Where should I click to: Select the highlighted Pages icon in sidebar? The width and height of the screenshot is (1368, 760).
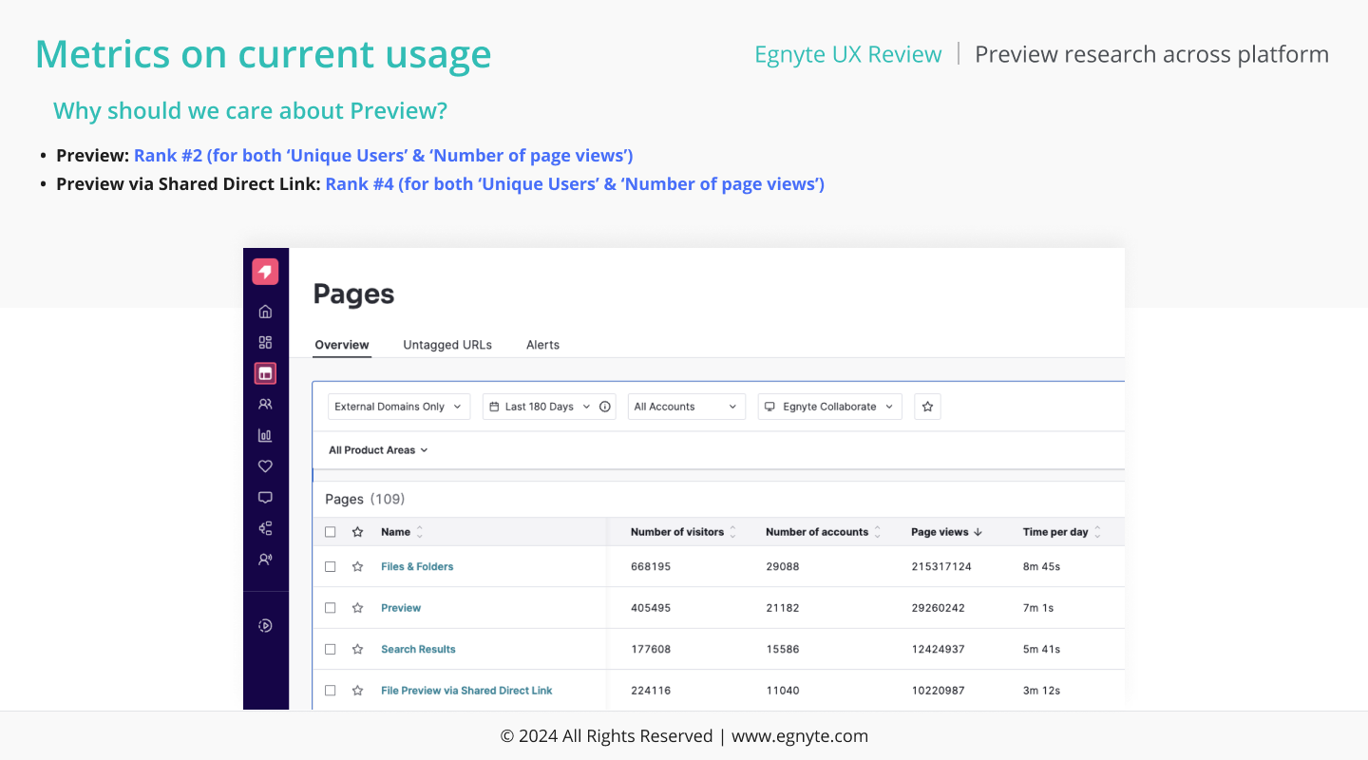(265, 373)
